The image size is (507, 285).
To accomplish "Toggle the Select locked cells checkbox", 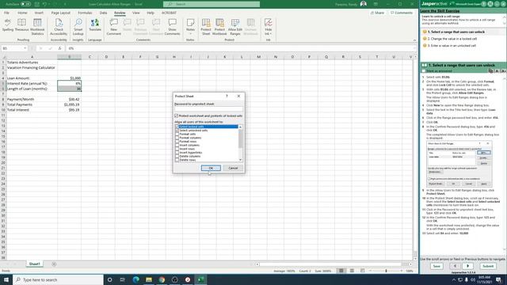I will click(x=177, y=127).
